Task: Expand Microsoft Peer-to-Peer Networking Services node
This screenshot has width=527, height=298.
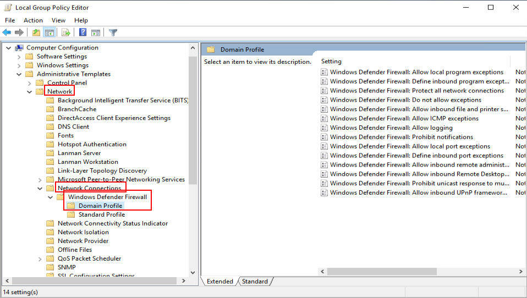Action: coord(40,180)
